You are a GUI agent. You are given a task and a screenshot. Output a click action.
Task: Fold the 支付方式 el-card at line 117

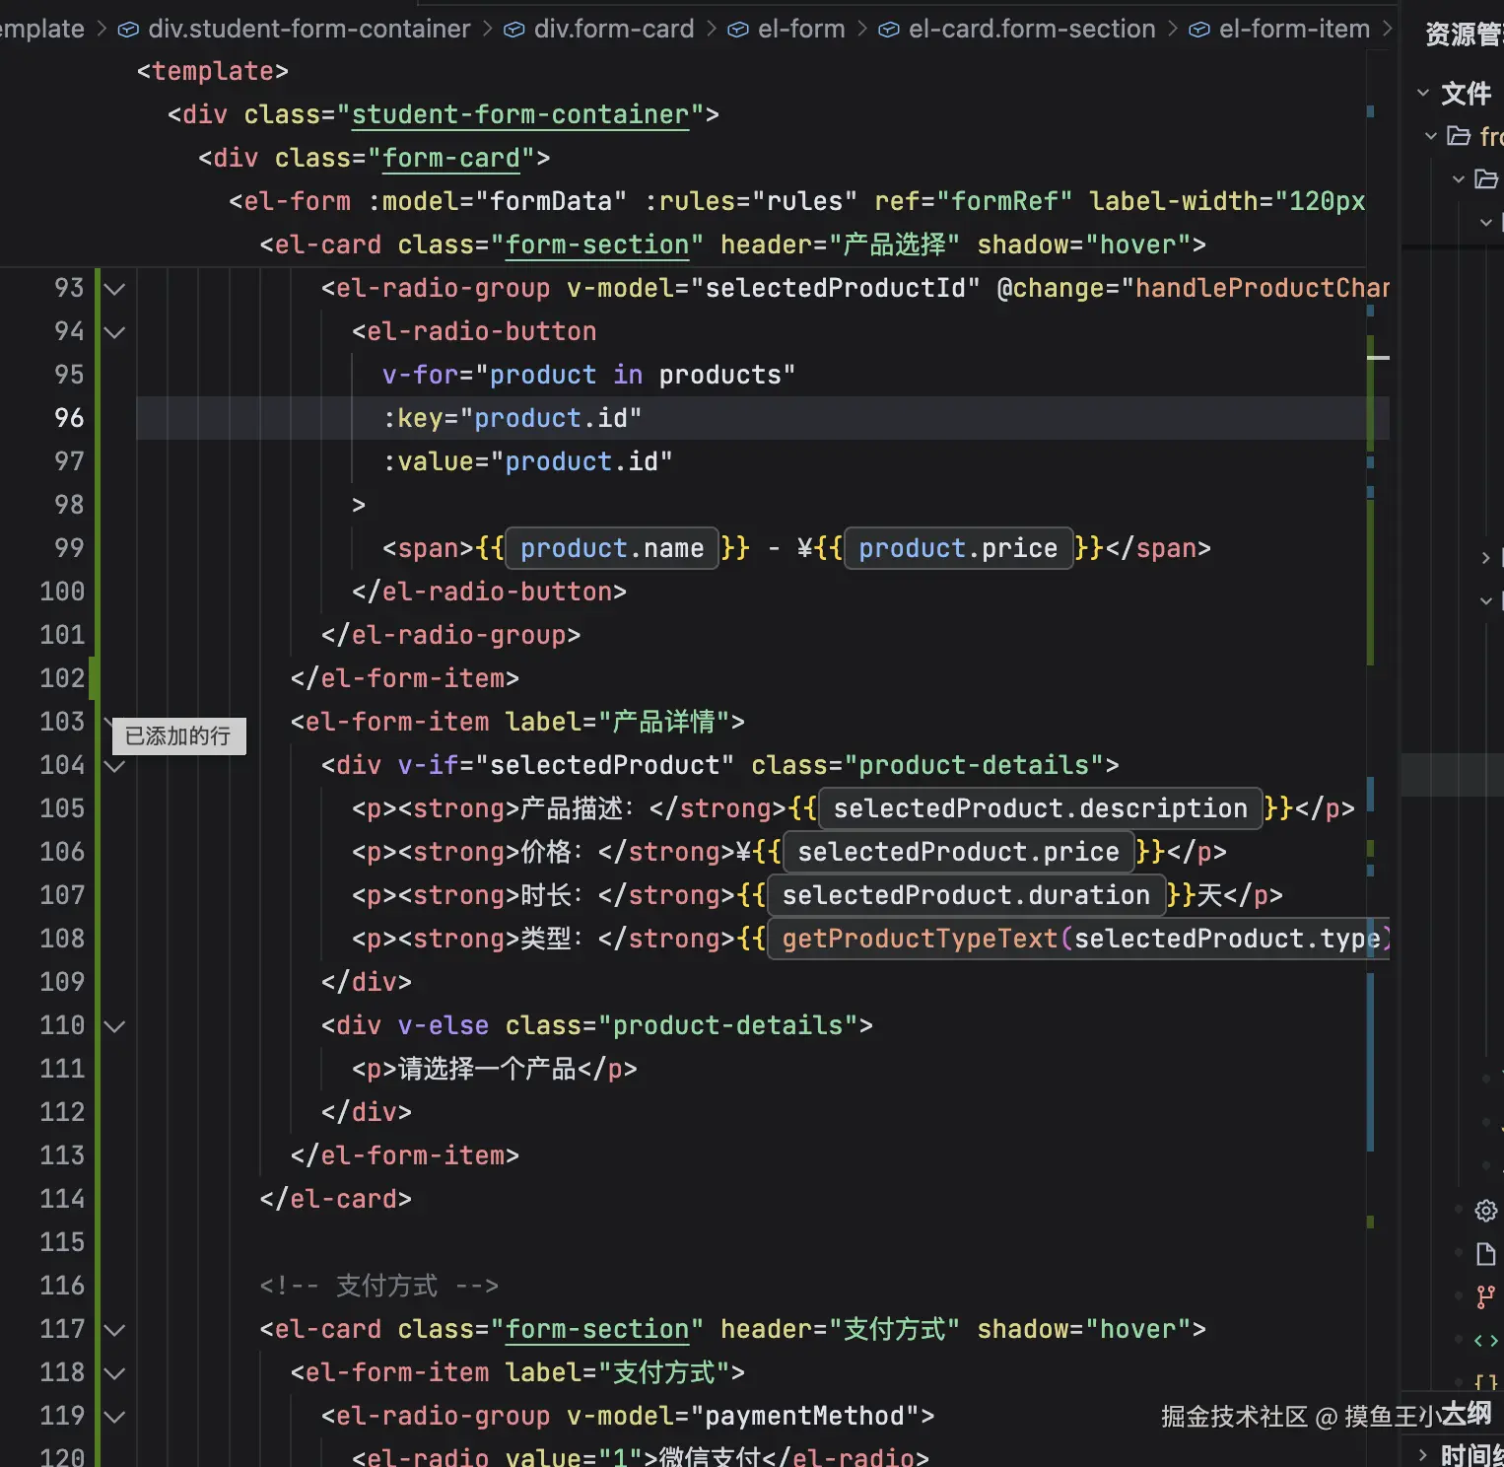115,1330
